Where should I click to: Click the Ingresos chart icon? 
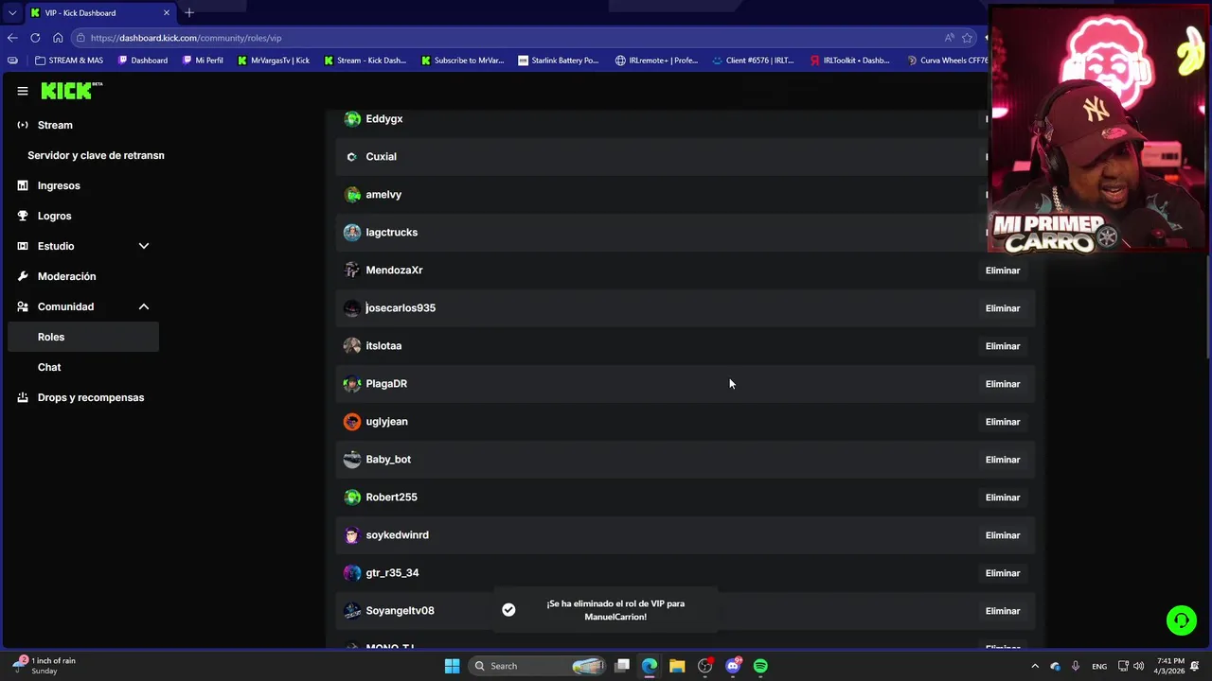point(23,185)
